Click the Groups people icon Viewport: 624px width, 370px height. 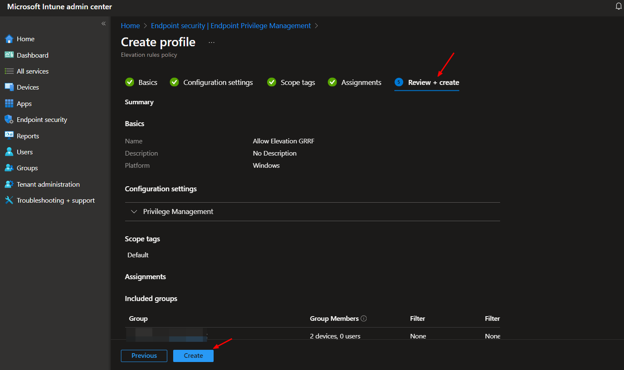pyautogui.click(x=9, y=168)
